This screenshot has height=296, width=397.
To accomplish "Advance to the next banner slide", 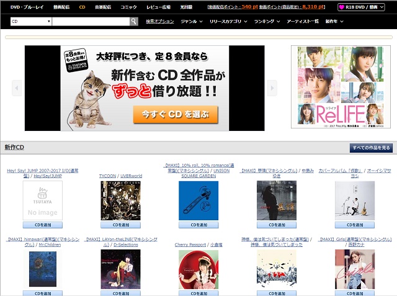I will pos(272,88).
